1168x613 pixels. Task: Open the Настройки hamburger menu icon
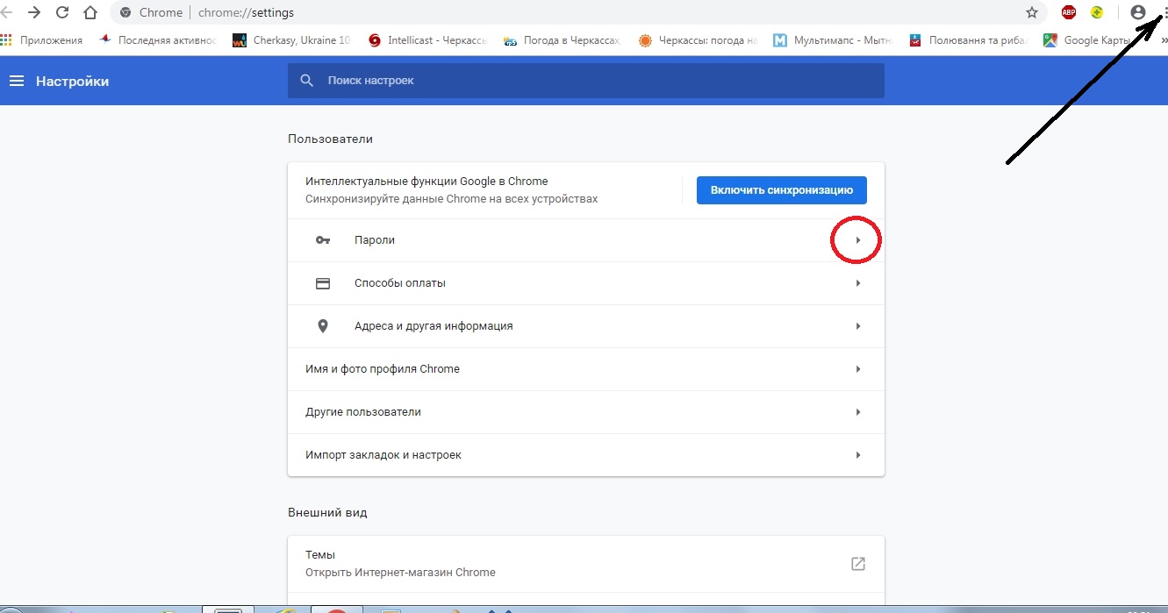[x=17, y=81]
